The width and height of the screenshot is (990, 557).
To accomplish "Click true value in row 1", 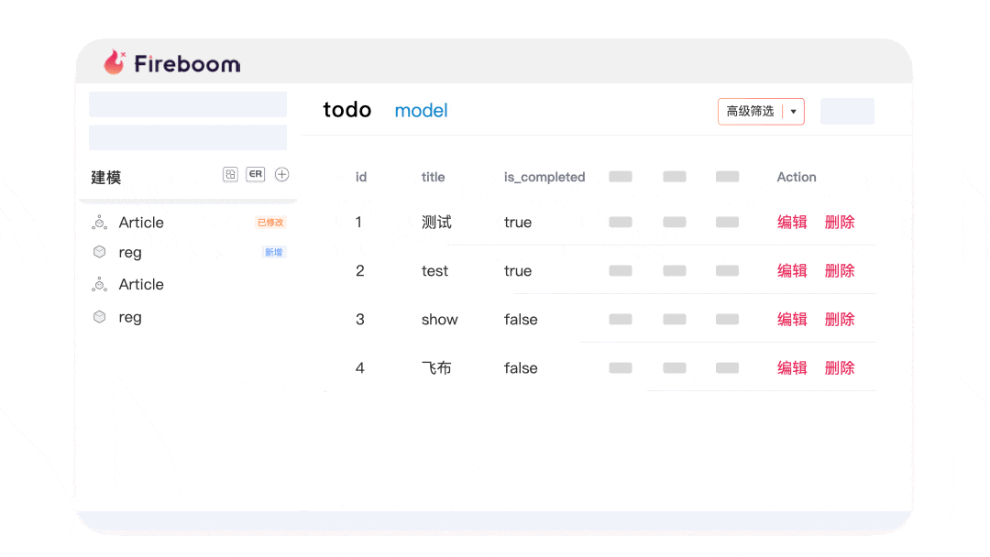I will click(x=518, y=222).
